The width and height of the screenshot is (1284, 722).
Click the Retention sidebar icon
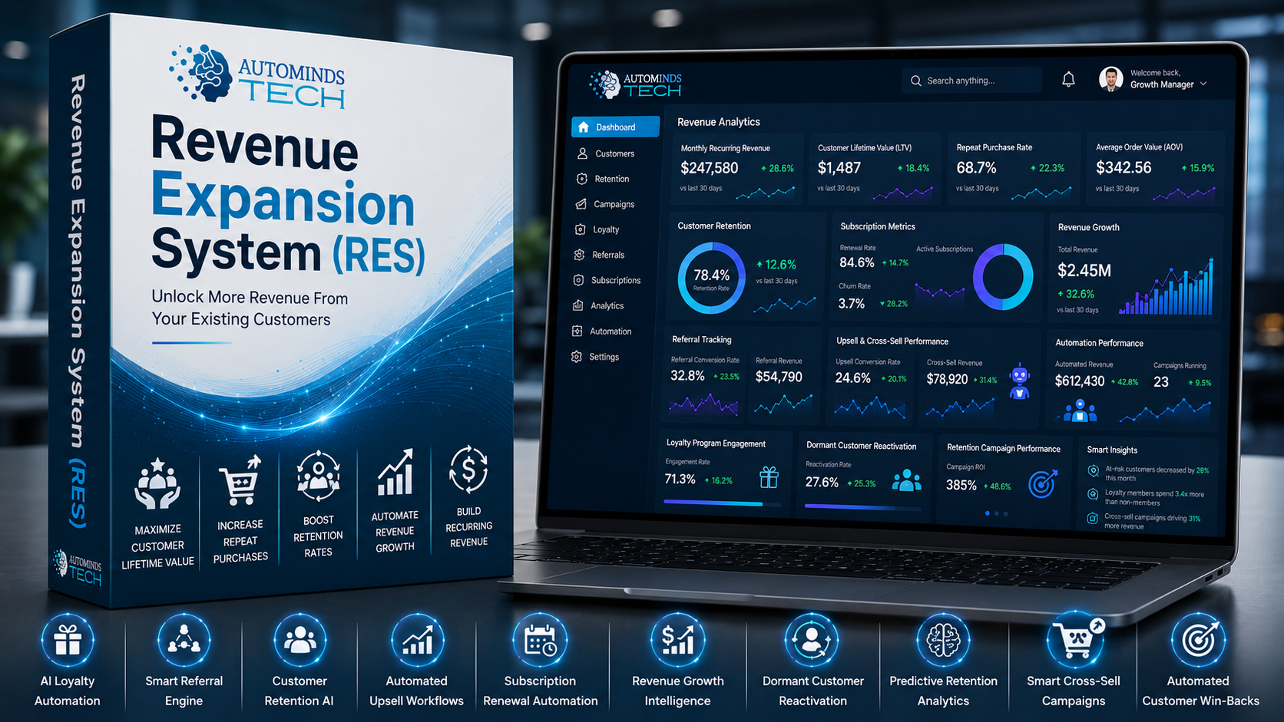click(x=582, y=179)
